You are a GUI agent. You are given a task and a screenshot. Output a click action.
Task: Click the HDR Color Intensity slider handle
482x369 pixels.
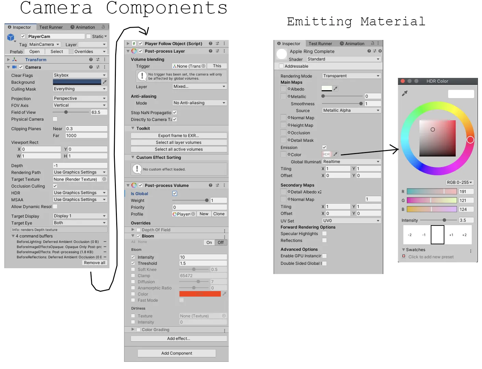click(x=444, y=220)
